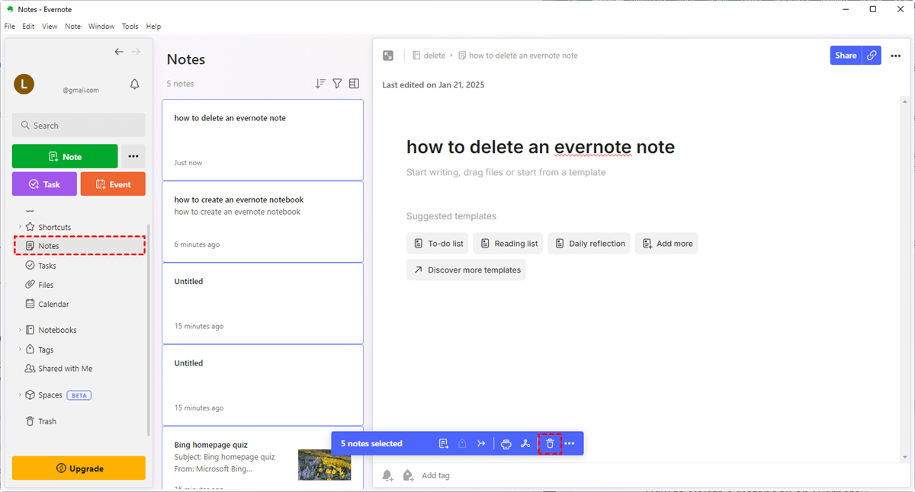
Task: Select Notes in the sidebar
Action: [x=79, y=246]
